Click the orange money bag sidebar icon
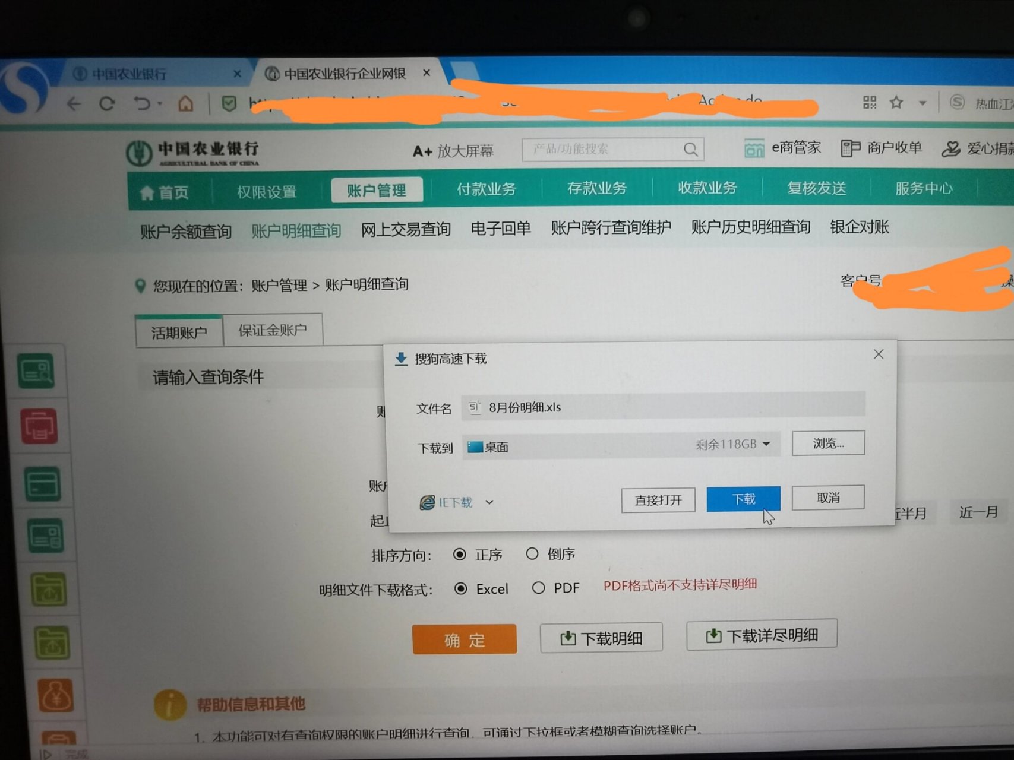1014x760 pixels. coord(55,695)
